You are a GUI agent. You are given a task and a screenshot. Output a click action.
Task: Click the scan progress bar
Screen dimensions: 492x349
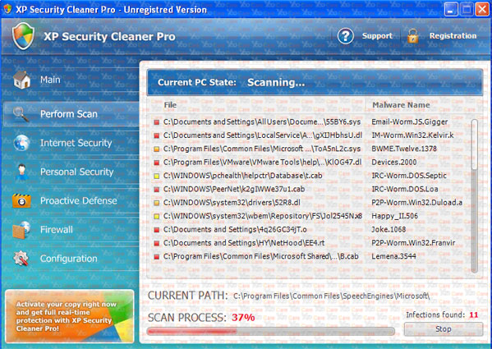coord(271,331)
